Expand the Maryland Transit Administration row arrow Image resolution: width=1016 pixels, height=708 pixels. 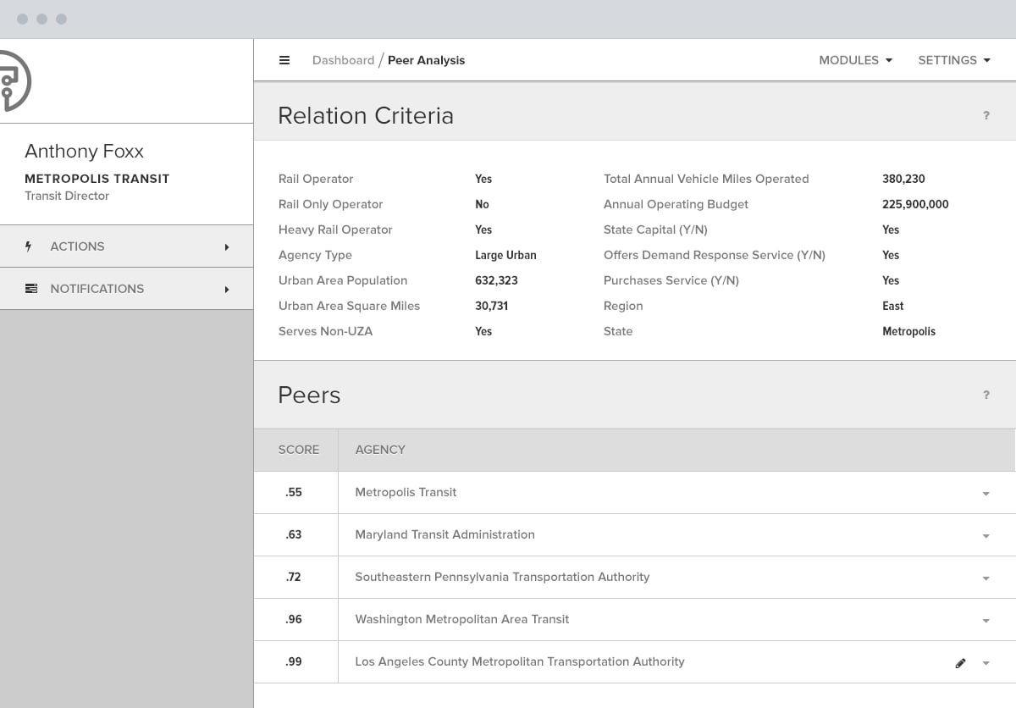tap(986, 536)
